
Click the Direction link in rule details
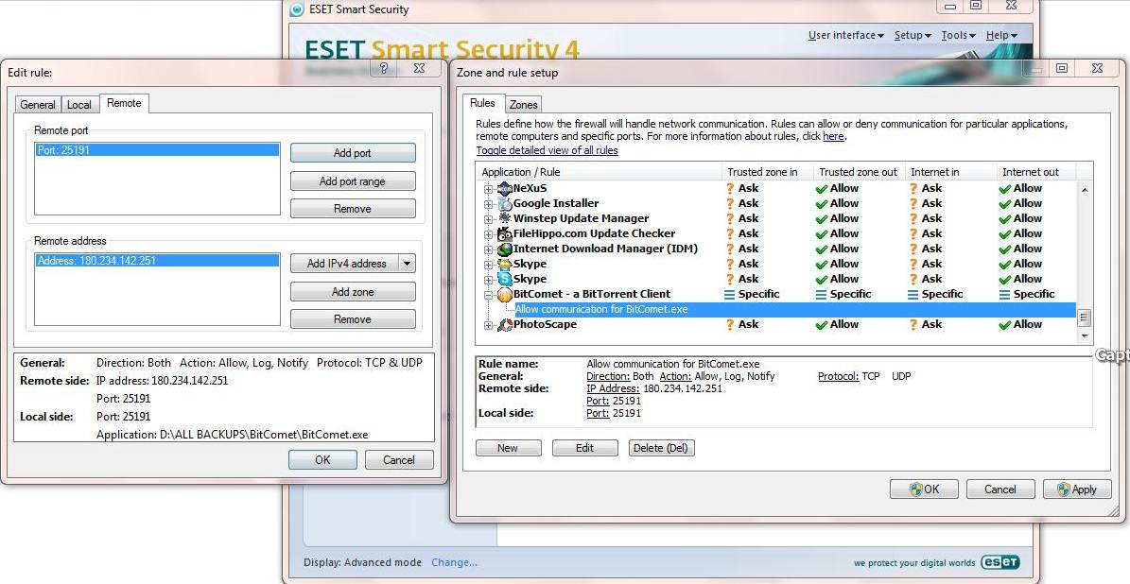pyautogui.click(x=608, y=376)
